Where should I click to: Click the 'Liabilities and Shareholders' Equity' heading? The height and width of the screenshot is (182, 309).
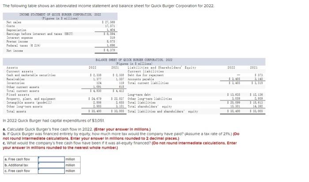point(162,67)
